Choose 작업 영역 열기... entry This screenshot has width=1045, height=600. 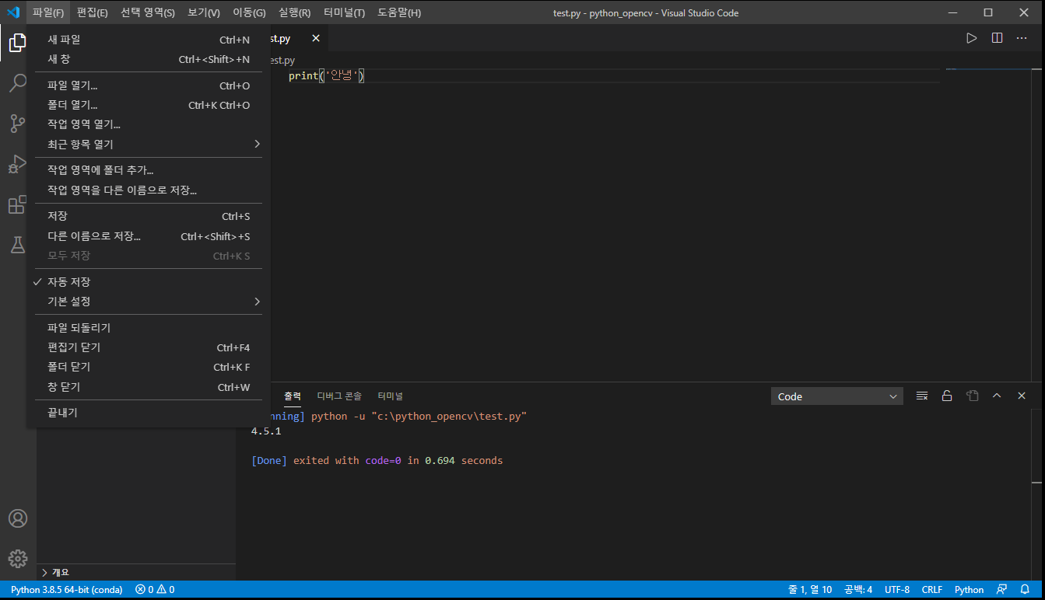[148, 124]
